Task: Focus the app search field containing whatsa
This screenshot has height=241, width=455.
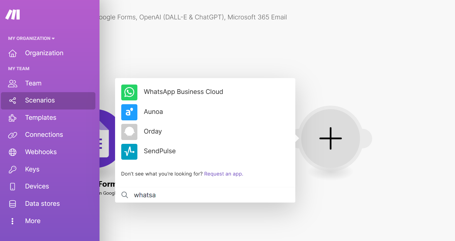Action: [205, 195]
